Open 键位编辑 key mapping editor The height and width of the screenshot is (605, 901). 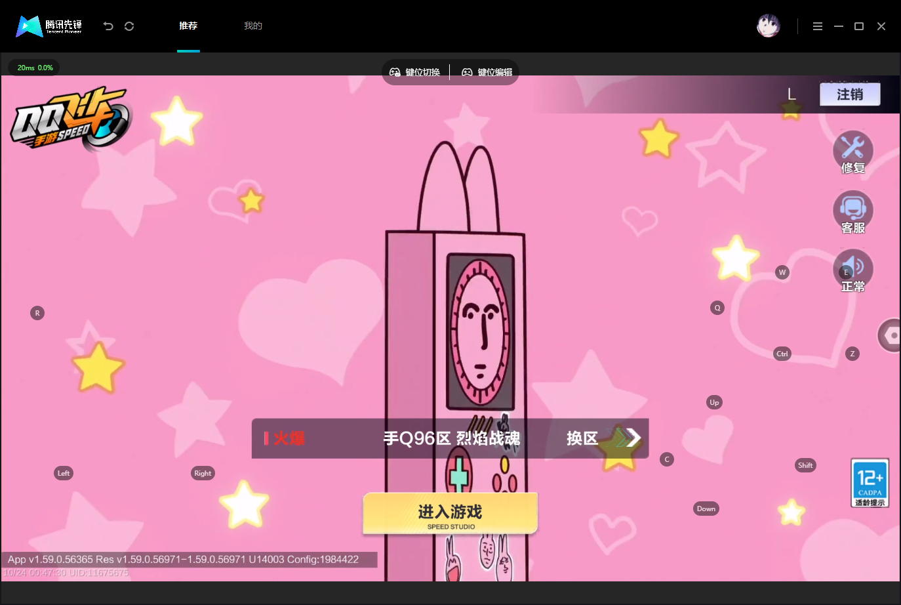(x=487, y=72)
